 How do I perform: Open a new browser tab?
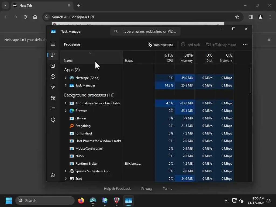tap(79, 5)
